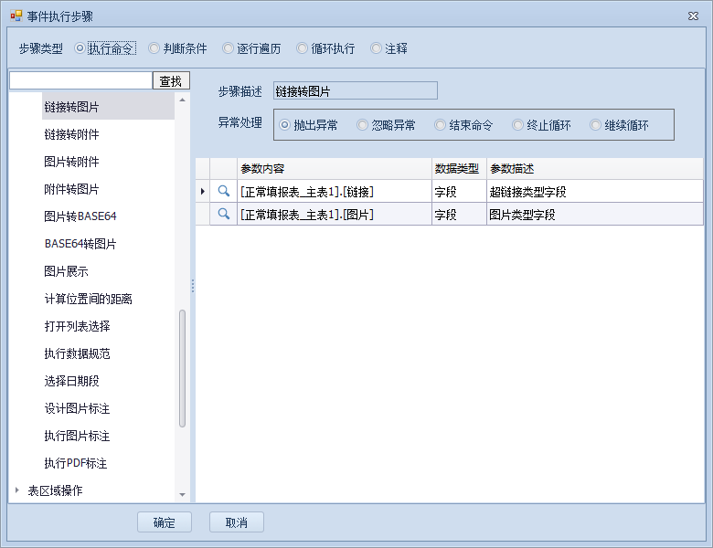This screenshot has height=548, width=713.
Task: Click the window icon in title bar
Action: tap(16, 16)
